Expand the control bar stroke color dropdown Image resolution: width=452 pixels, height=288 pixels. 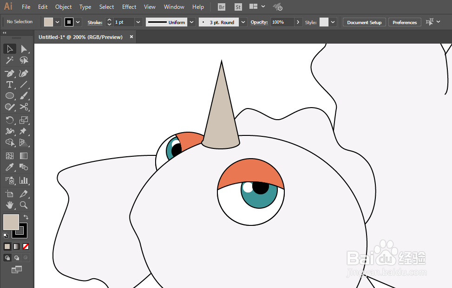pos(78,22)
